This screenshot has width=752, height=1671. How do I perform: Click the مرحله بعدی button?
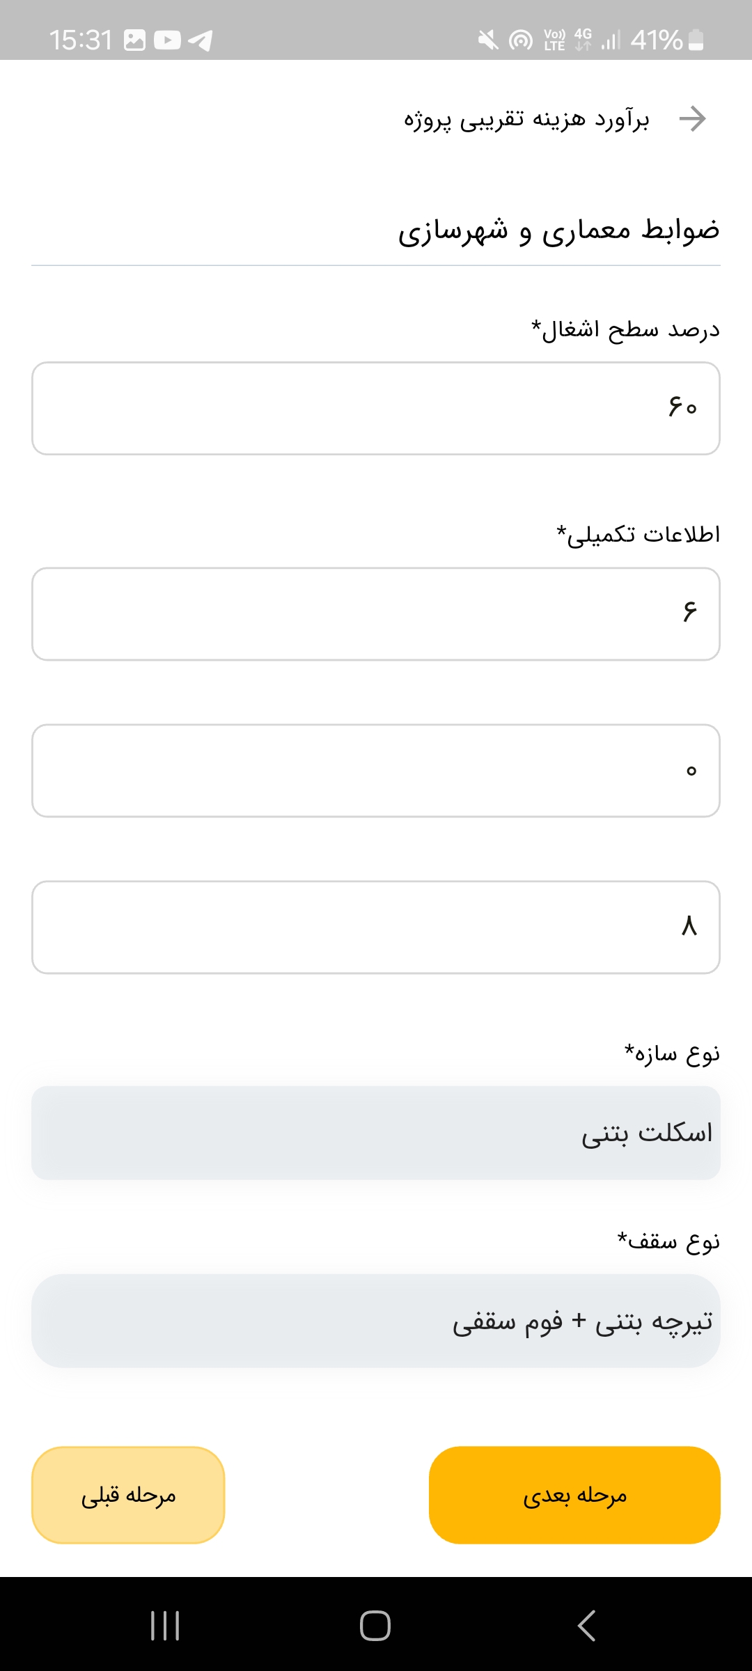click(x=574, y=1495)
